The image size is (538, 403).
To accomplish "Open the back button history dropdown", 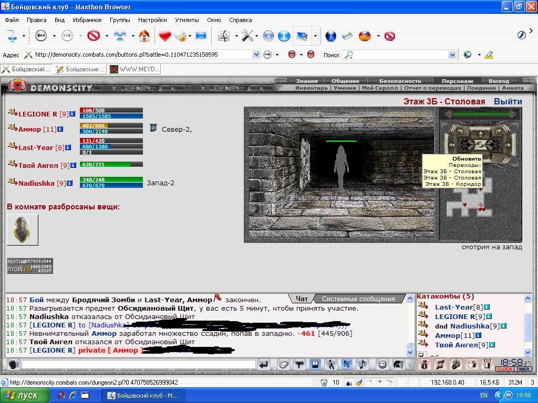I will tap(54, 36).
